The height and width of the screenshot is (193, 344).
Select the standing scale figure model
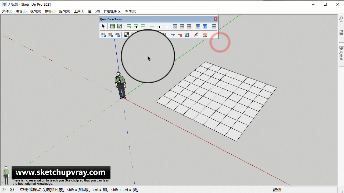tap(120, 84)
